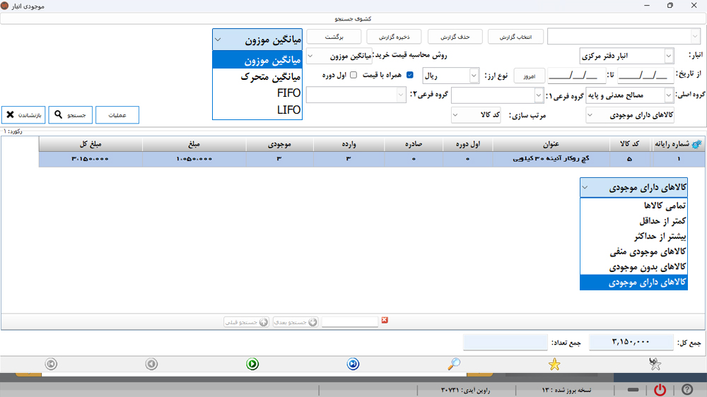
Task: Uncheck the 'همراه با قیمت' checkbox
Action: tap(410, 75)
